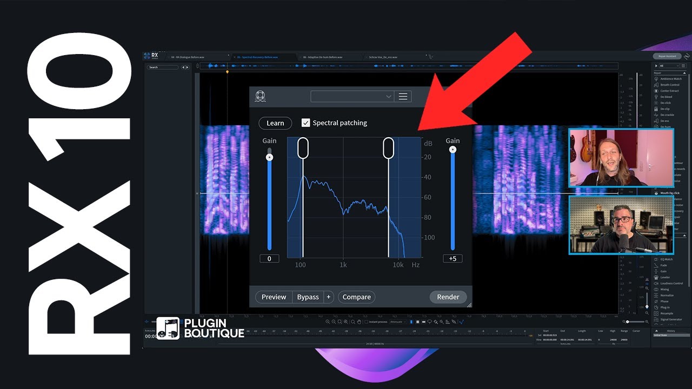Click the Bypass button
The width and height of the screenshot is (692, 389).
(x=308, y=297)
